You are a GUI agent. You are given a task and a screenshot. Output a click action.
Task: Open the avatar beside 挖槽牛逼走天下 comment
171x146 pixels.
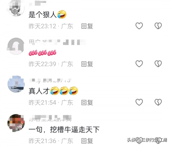tap(16, 123)
